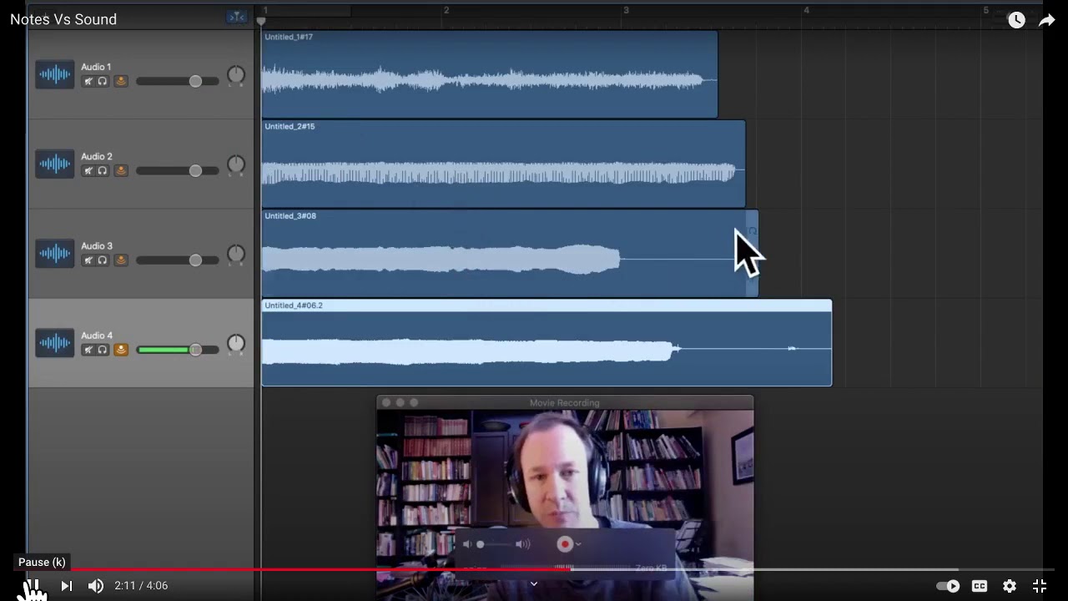This screenshot has width=1068, height=601.
Task: Click the Audio 4 pan knob
Action: 236,343
